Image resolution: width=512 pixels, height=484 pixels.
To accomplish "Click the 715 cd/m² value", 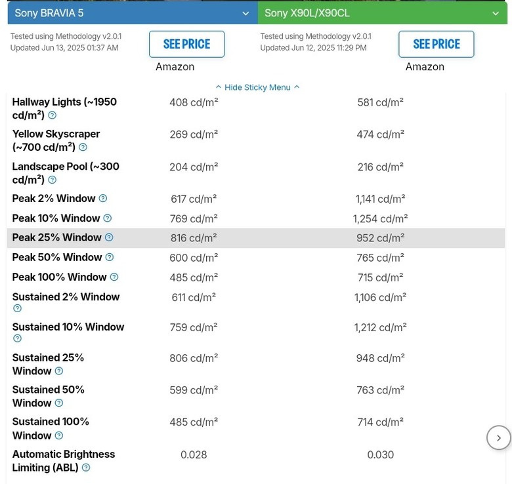I will coord(381,278).
